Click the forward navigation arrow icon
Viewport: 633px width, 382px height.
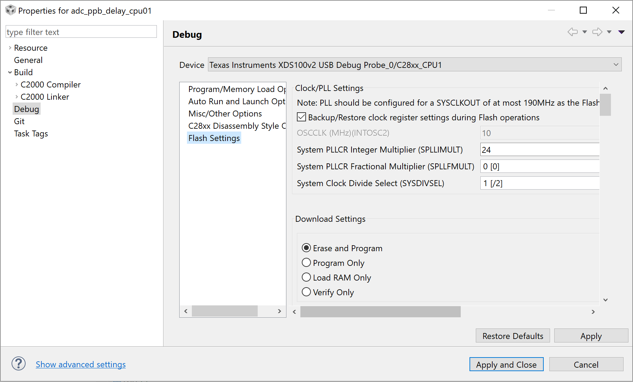[x=597, y=32]
